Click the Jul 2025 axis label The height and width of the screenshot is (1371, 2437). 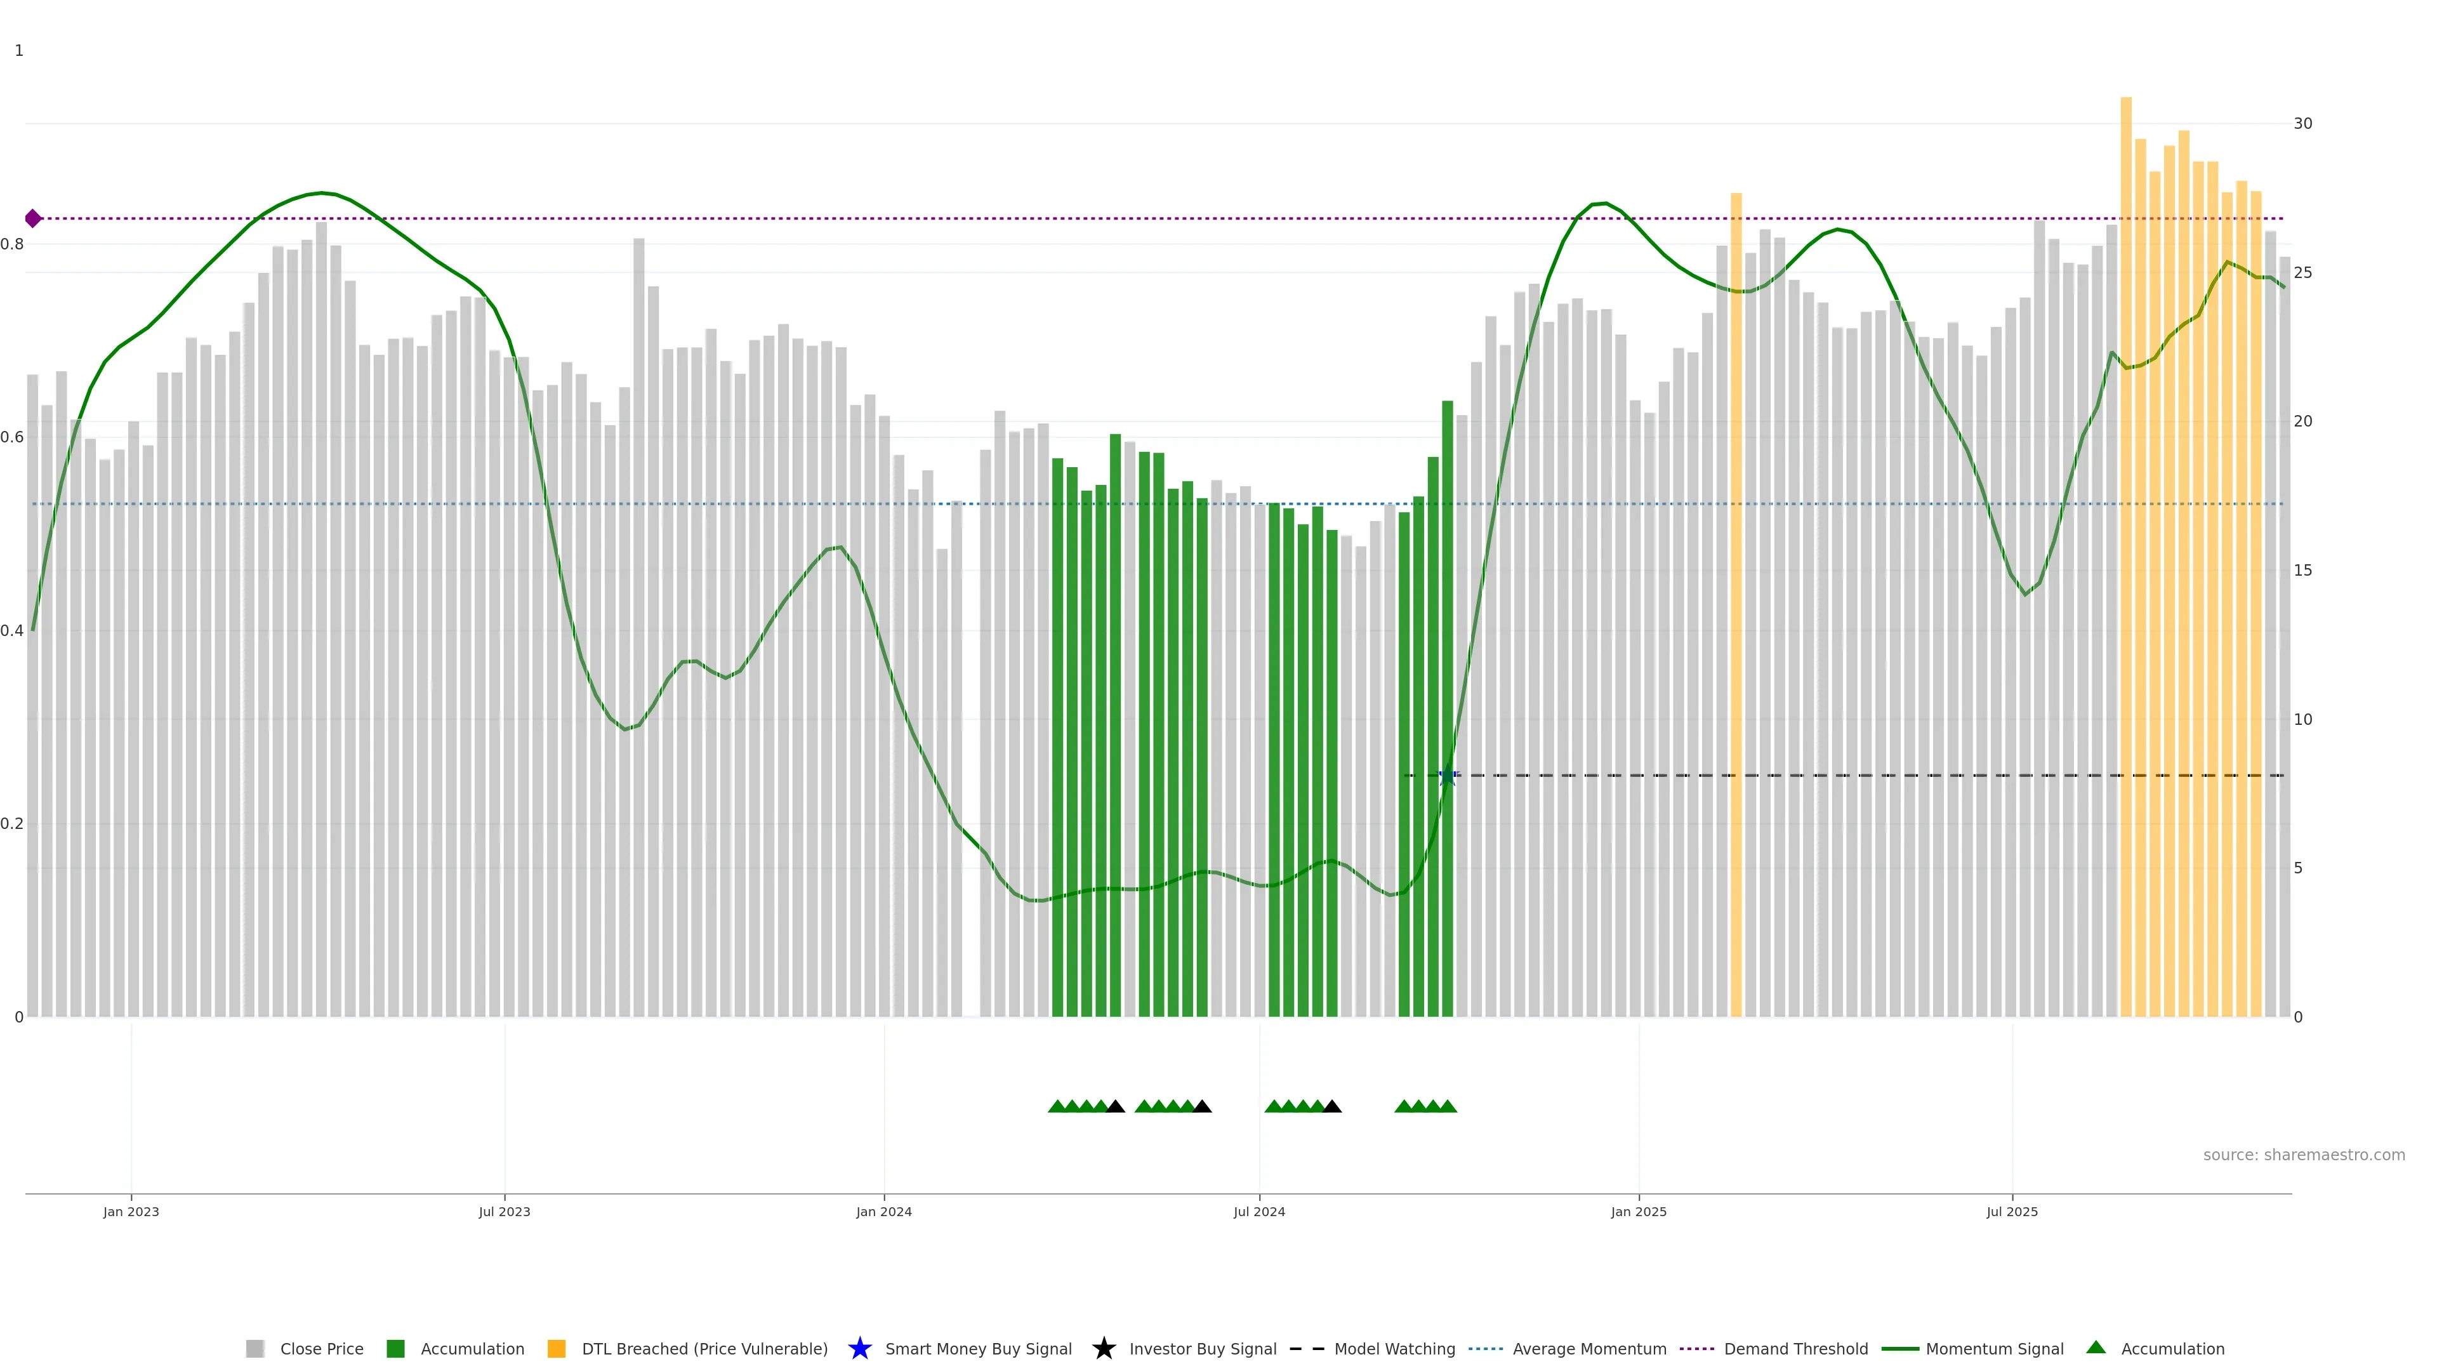coord(2011,1211)
